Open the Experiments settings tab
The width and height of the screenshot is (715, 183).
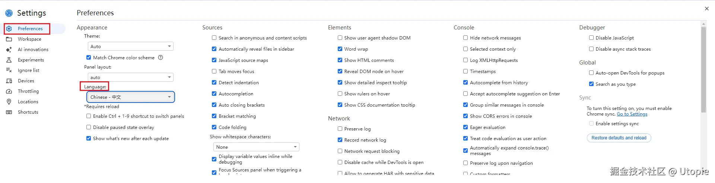[x=31, y=60]
